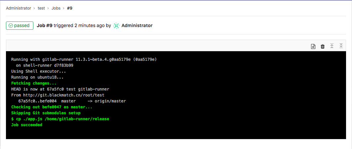Click the Administrator avatar icon

(116, 25)
